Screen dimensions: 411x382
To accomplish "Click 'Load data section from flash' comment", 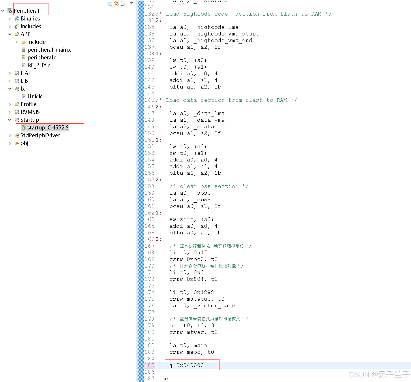I will click(x=226, y=100).
